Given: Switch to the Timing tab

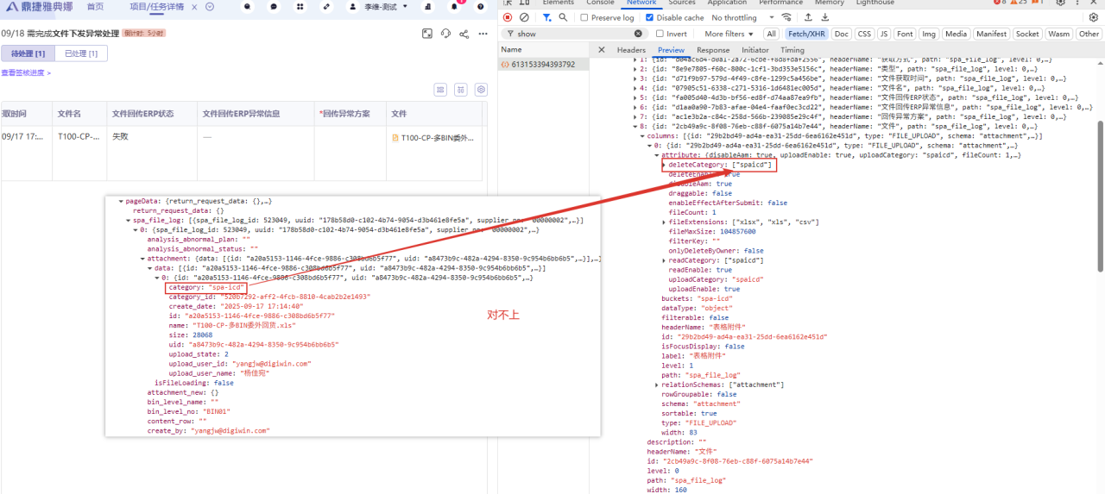Looking at the screenshot, I should (x=792, y=50).
